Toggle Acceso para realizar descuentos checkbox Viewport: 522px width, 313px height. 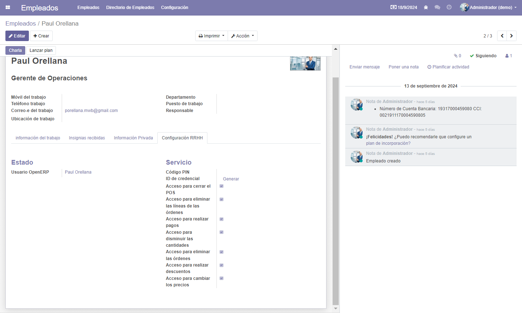221,265
